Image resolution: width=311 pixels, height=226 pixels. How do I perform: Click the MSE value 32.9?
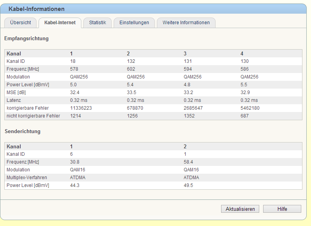(245, 93)
